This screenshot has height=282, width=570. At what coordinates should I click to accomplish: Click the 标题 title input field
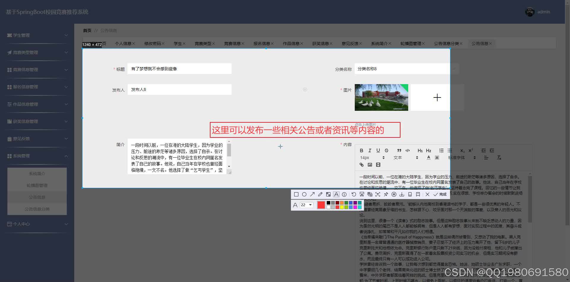point(179,68)
